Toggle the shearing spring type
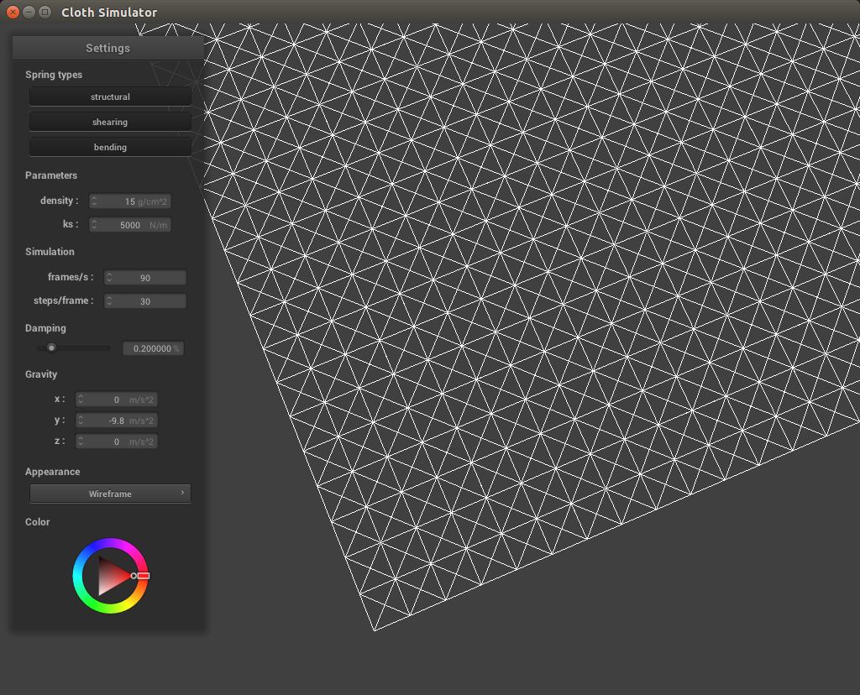The width and height of the screenshot is (860, 695). [x=110, y=122]
